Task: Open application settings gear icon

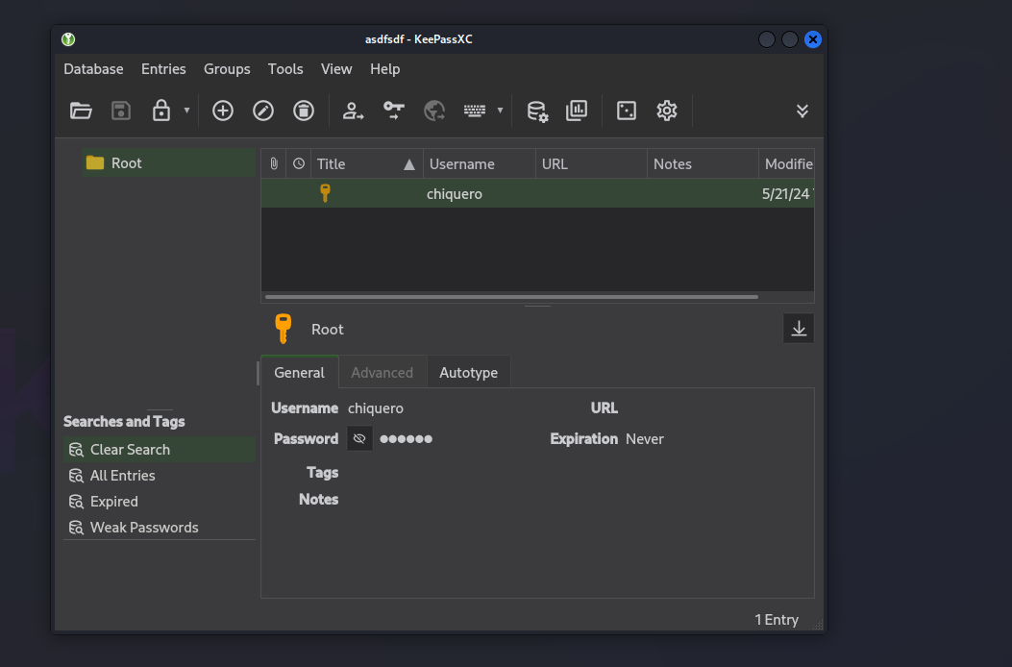Action: pyautogui.click(x=667, y=111)
